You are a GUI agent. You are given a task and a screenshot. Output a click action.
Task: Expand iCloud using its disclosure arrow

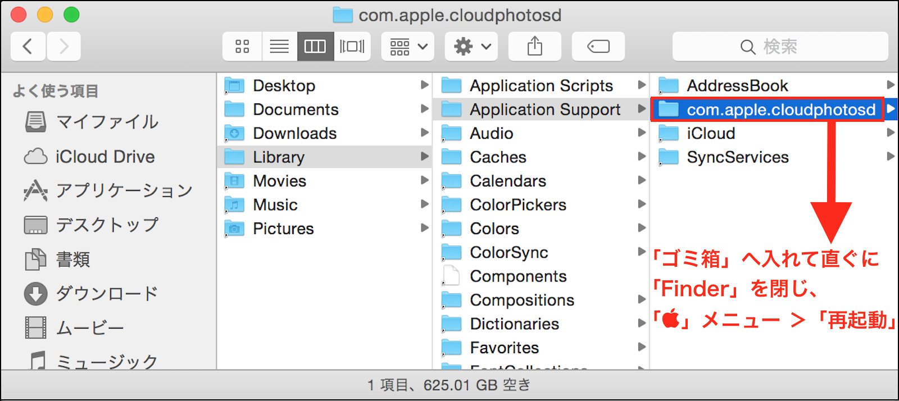click(x=891, y=133)
